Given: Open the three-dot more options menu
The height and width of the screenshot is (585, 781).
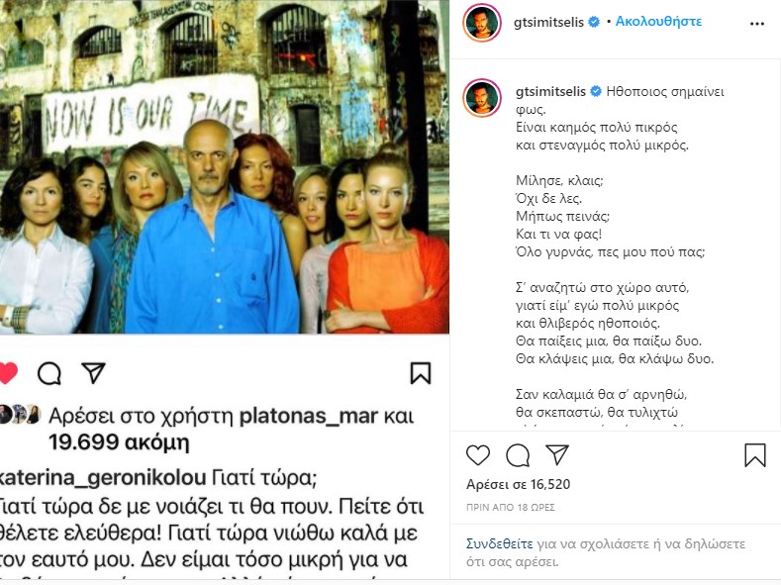Looking at the screenshot, I should (756, 24).
